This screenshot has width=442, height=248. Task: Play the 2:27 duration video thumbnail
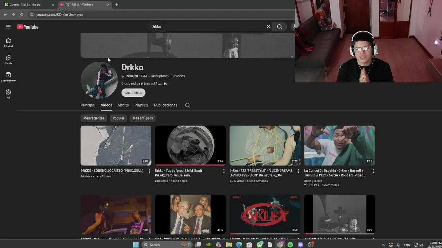[339, 215]
